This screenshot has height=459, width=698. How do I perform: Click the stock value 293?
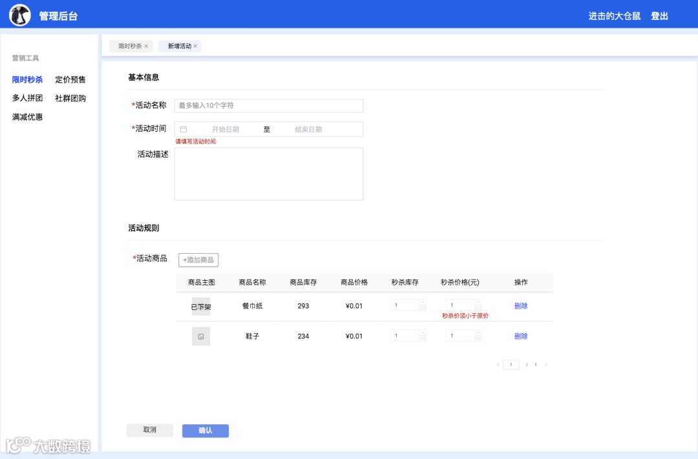pyautogui.click(x=303, y=306)
